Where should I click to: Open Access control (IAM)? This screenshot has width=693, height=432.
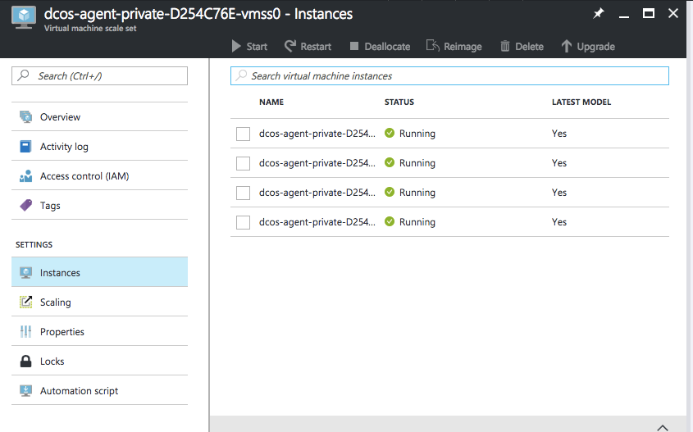tap(84, 176)
